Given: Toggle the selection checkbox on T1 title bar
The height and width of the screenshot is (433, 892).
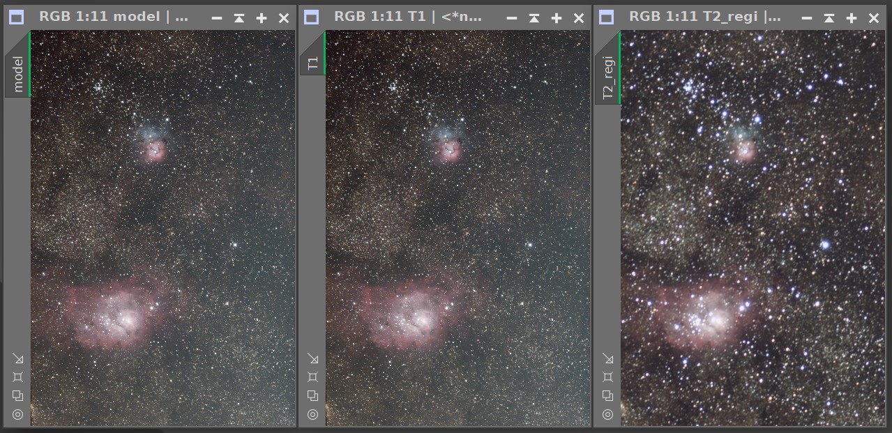Looking at the screenshot, I should click(311, 17).
